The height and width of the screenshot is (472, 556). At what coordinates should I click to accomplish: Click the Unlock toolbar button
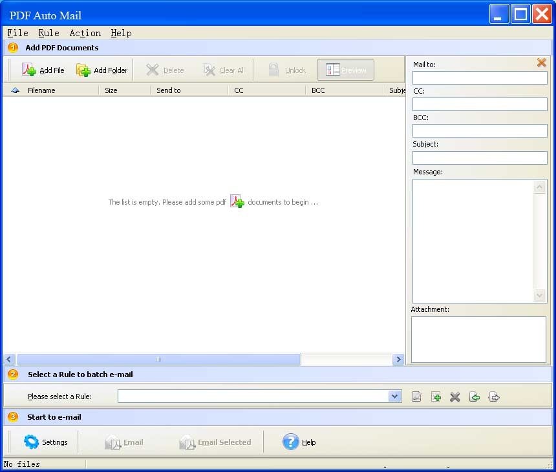287,70
